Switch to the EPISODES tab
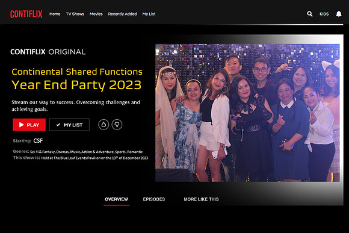This screenshot has height=233, width=349. [x=154, y=199]
